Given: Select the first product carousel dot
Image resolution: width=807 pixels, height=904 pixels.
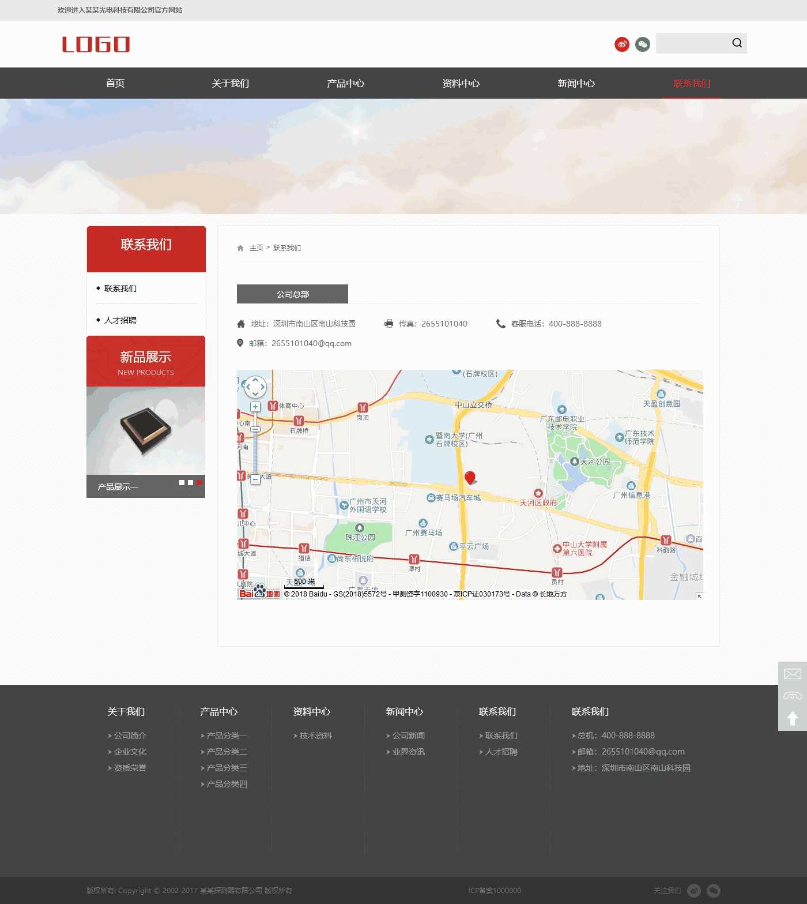Looking at the screenshot, I should [x=182, y=482].
